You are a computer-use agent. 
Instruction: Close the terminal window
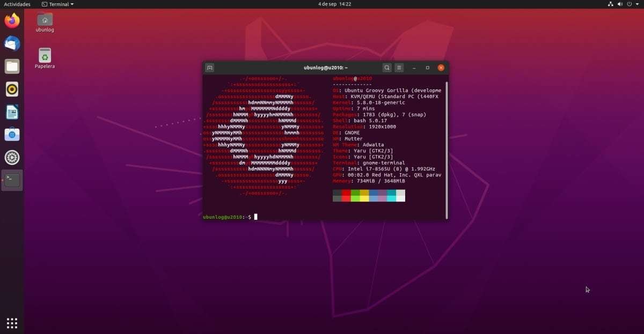coord(441,68)
